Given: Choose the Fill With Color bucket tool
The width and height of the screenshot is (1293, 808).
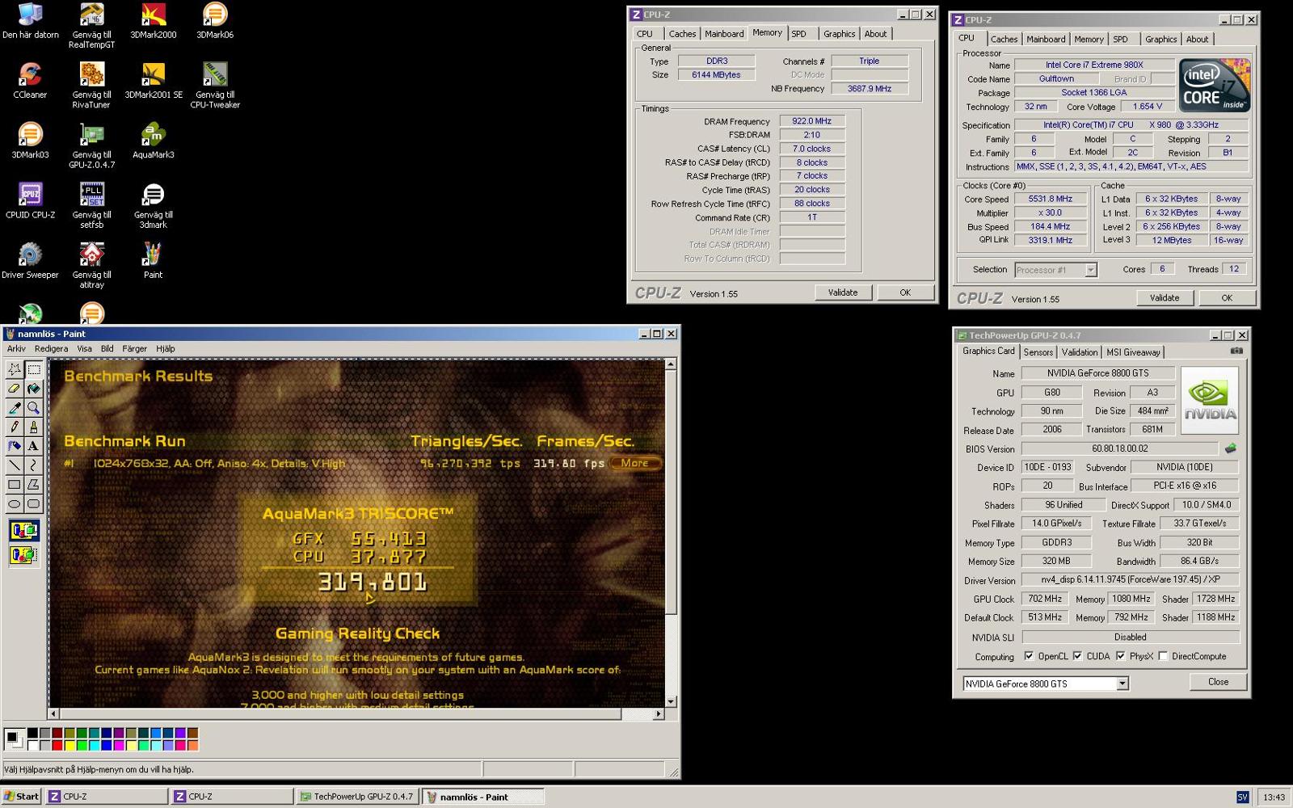Looking at the screenshot, I should [33, 389].
